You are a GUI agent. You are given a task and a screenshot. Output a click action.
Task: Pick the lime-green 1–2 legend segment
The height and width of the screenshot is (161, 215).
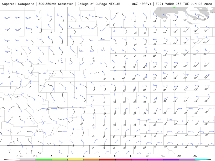tap(60, 160)
